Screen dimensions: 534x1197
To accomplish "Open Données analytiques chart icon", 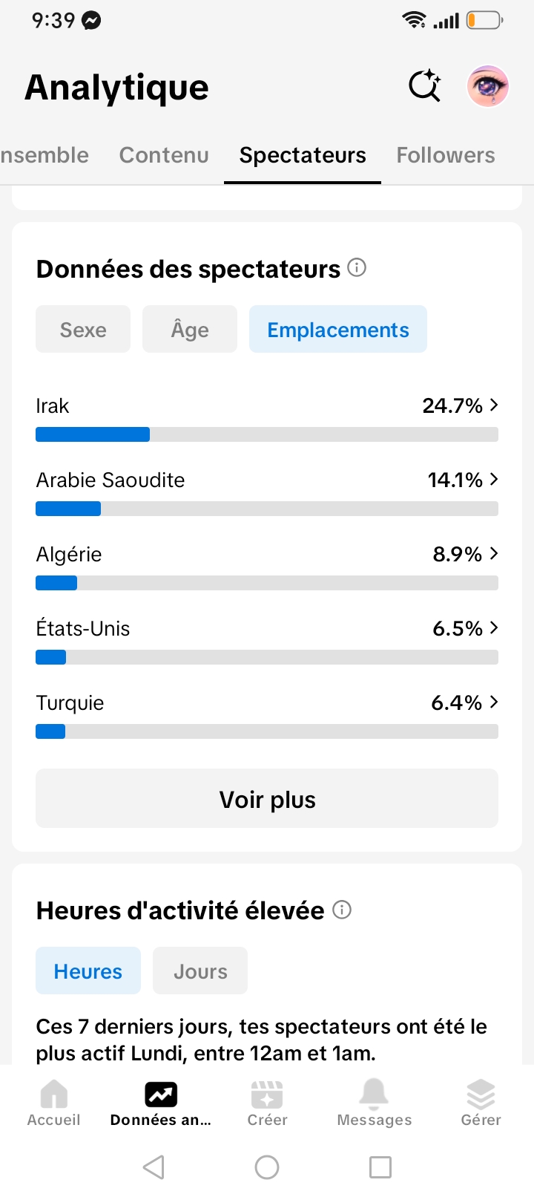I will [x=161, y=1094].
